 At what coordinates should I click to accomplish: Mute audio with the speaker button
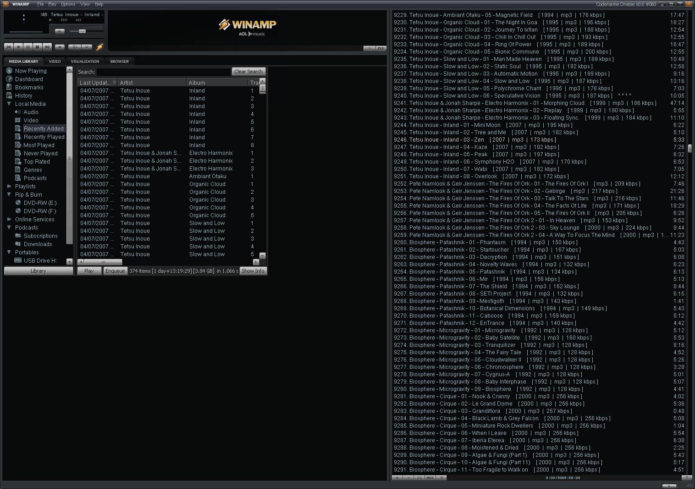[x=60, y=31]
